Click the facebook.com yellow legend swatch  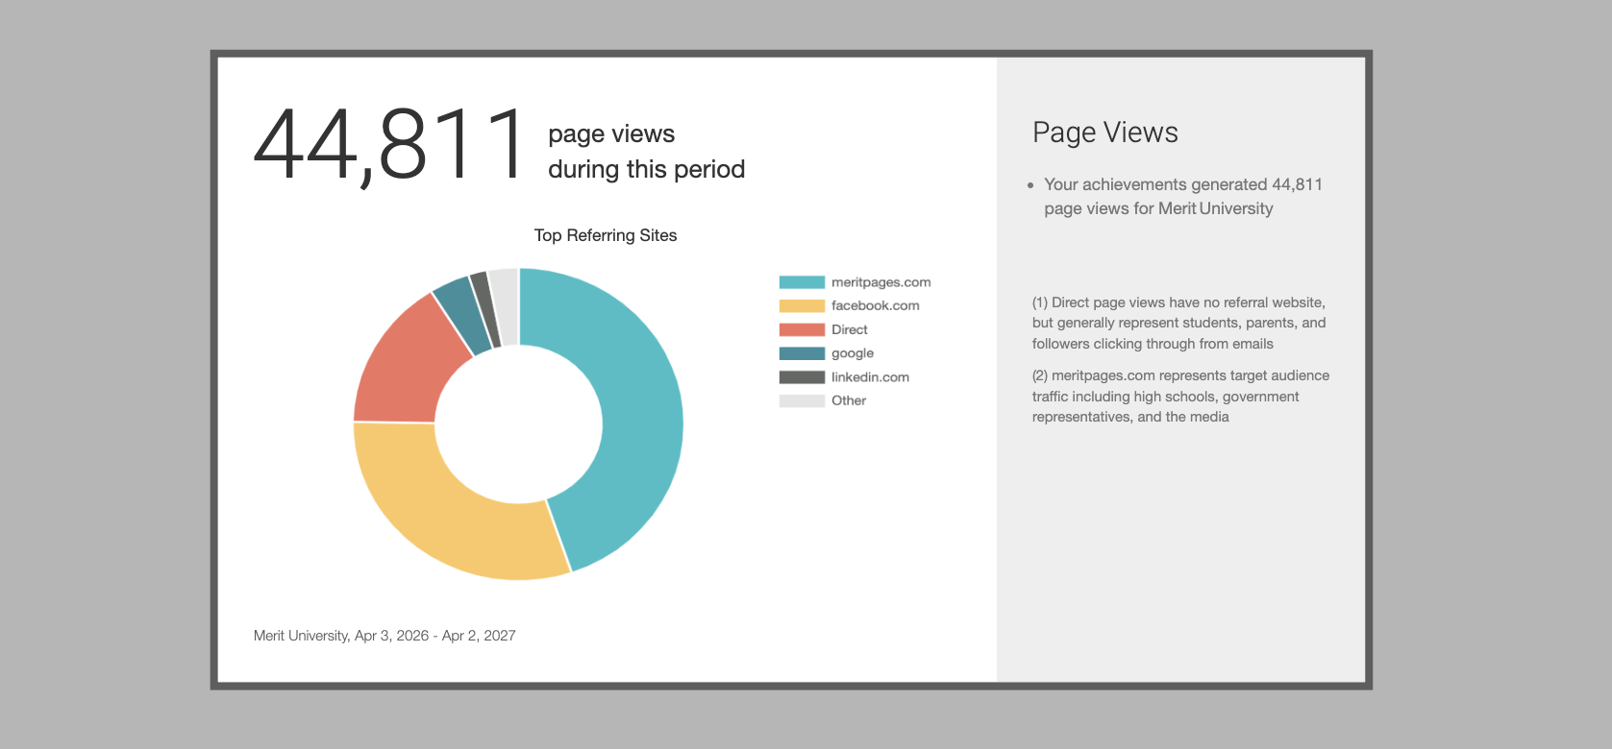[x=802, y=306]
